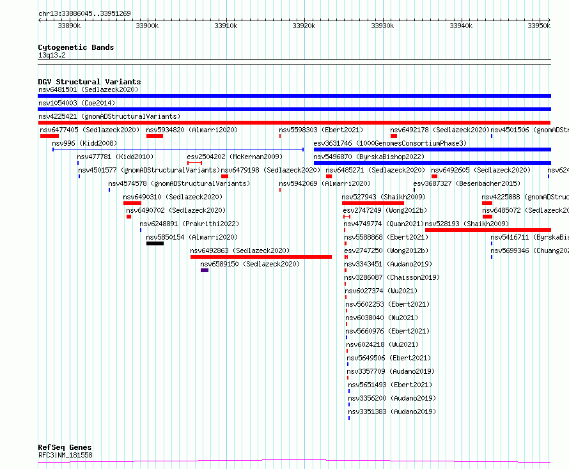Open label nsv3357709 (Audano2019)
Screen dimensions: 569x469
pyautogui.click(x=391, y=371)
